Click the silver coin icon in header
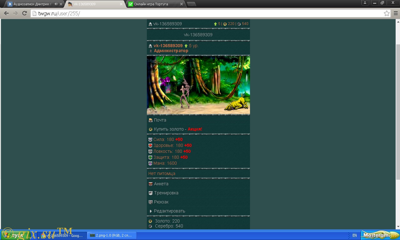The height and width of the screenshot is (240, 400). [239, 24]
